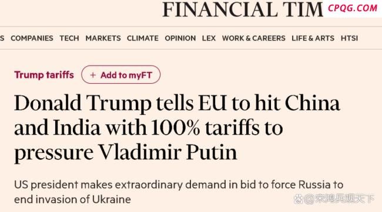Go to the Tech section
This screenshot has width=382, height=212.
(x=69, y=38)
